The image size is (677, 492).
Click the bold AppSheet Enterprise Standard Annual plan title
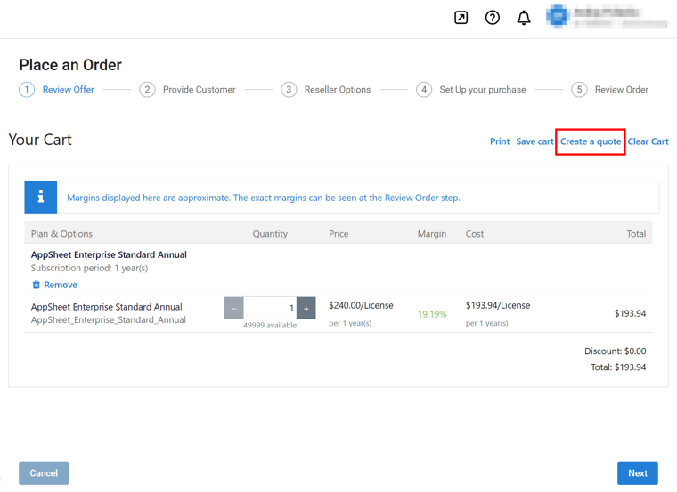pyautogui.click(x=109, y=254)
